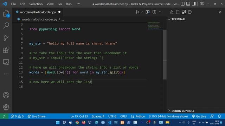The width and height of the screenshot is (225, 126).
Task: Open Customize Layout button
Action: pyautogui.click(x=202, y=4)
